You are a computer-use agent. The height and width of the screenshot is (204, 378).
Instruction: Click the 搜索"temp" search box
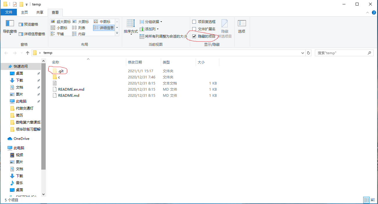344,53
